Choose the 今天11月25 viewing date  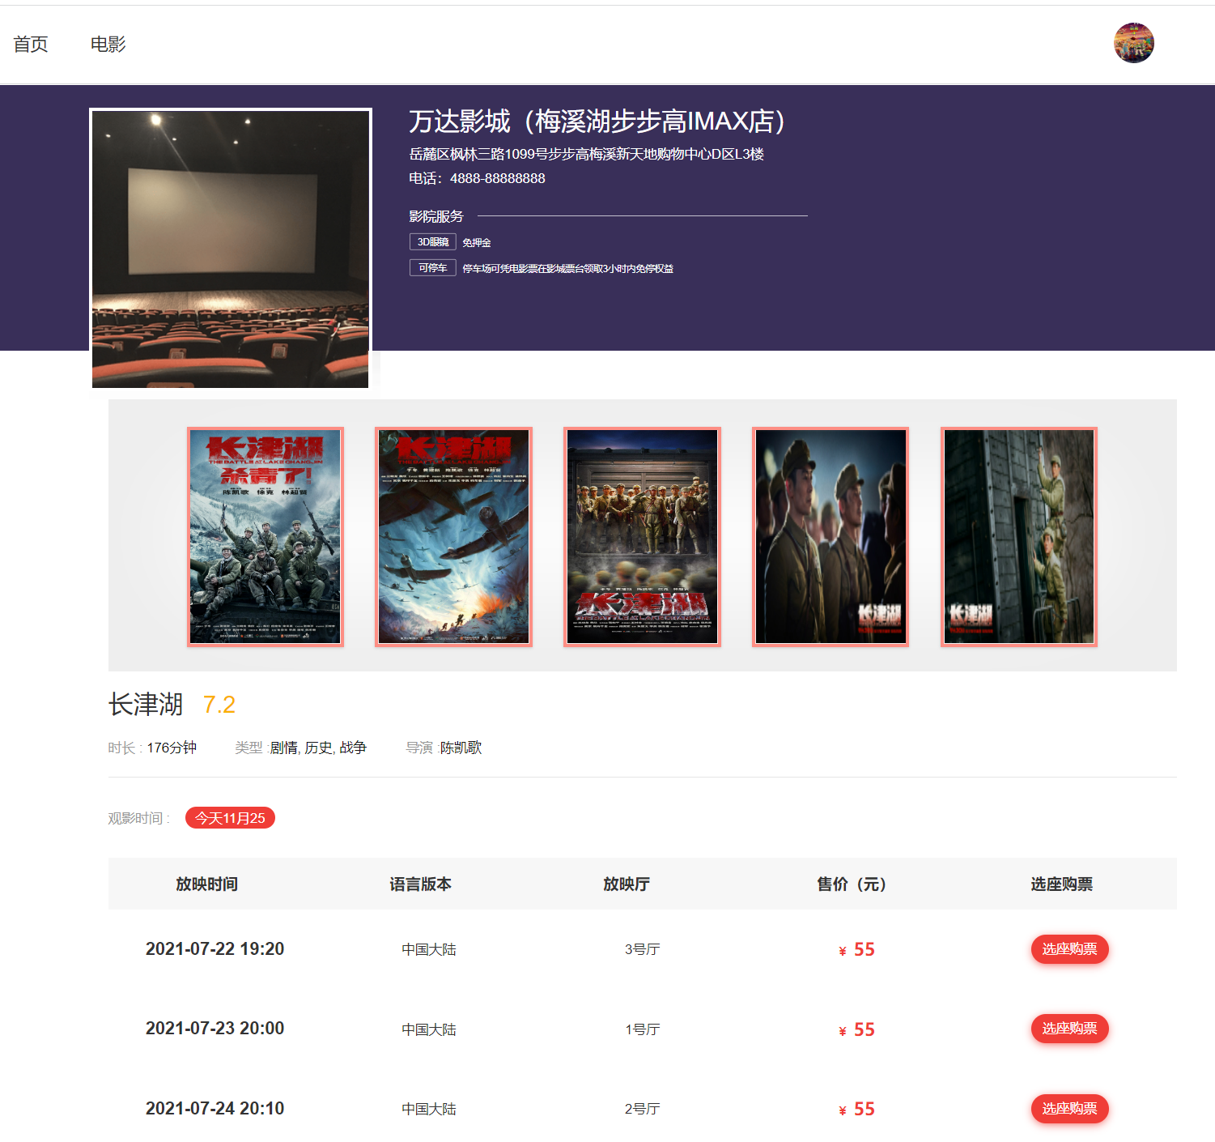coord(230,818)
